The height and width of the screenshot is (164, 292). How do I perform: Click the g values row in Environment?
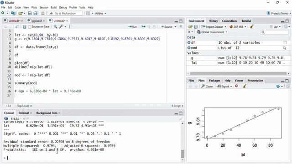(238, 58)
